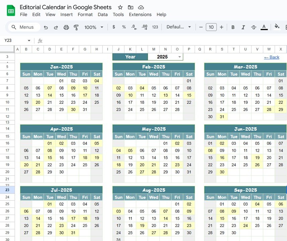Open the font family dropdown

click(179, 27)
